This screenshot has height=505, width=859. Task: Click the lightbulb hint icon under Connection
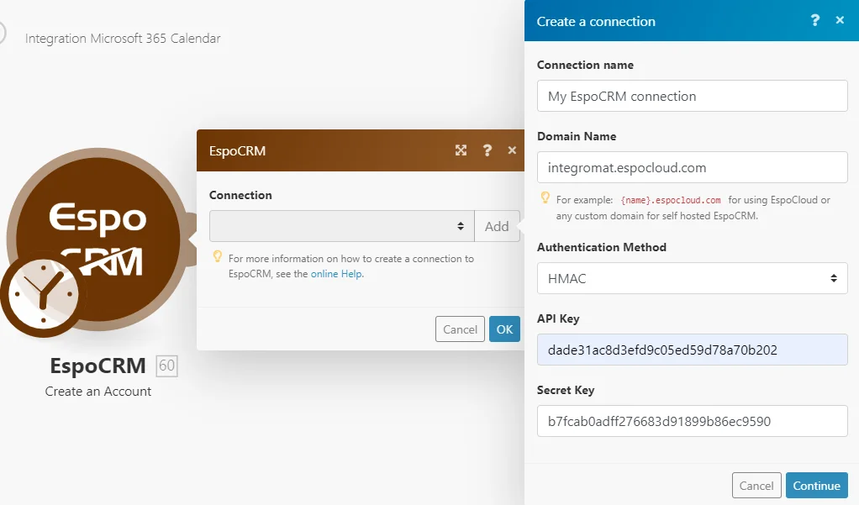218,256
